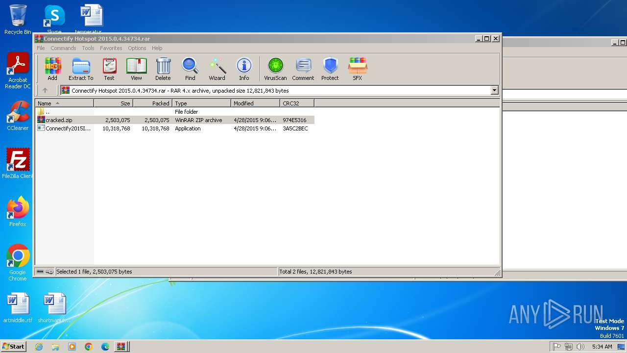Image resolution: width=627 pixels, height=353 pixels.
Task: Click the SFX toolbar icon
Action: click(358, 69)
